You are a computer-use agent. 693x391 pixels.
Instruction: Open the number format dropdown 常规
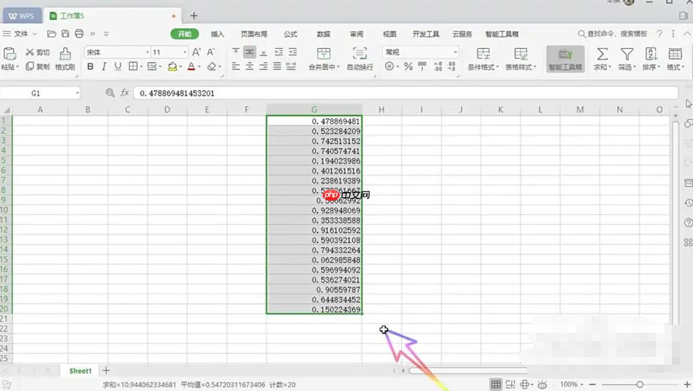[x=455, y=52]
